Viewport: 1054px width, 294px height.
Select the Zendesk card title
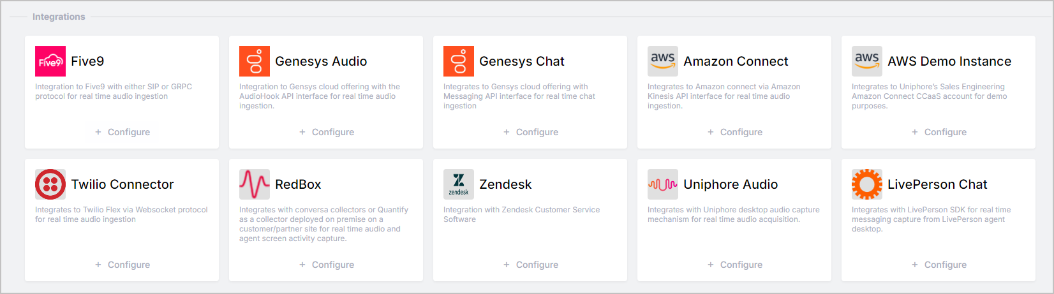click(x=505, y=184)
